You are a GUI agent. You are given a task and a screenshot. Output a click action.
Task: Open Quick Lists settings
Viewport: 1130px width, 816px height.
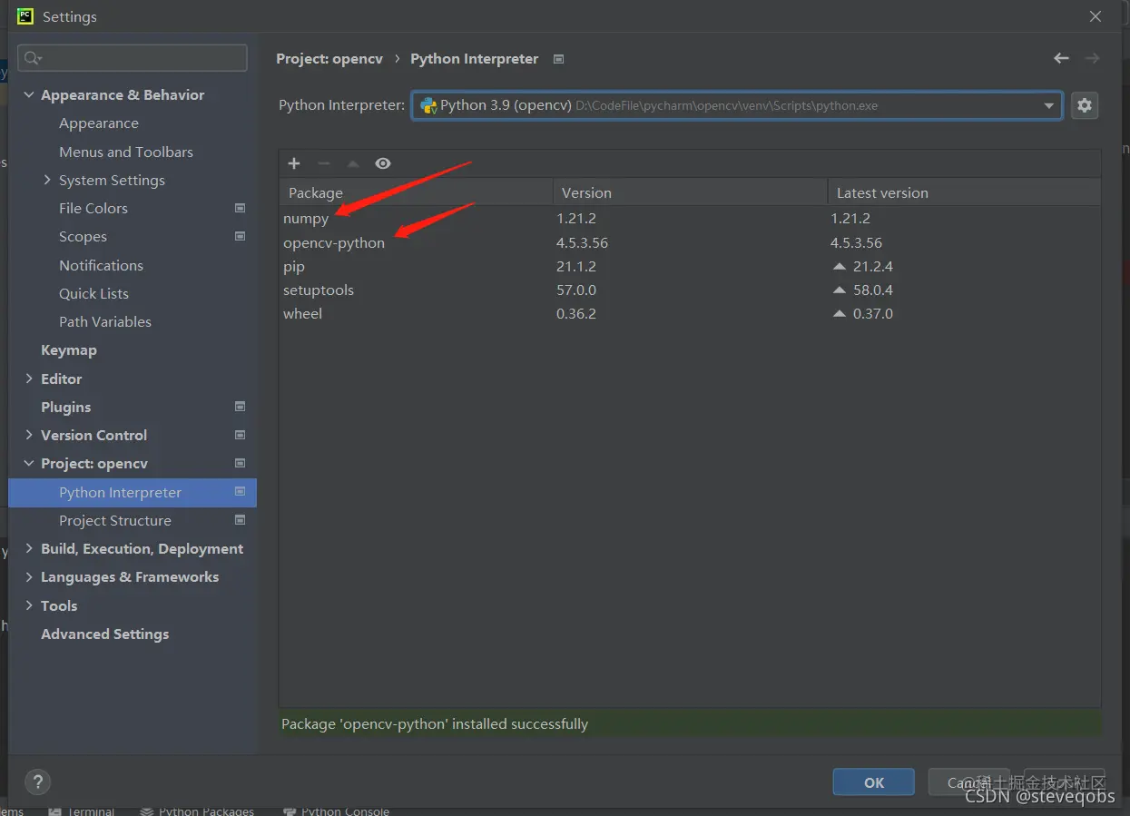pyautogui.click(x=93, y=293)
